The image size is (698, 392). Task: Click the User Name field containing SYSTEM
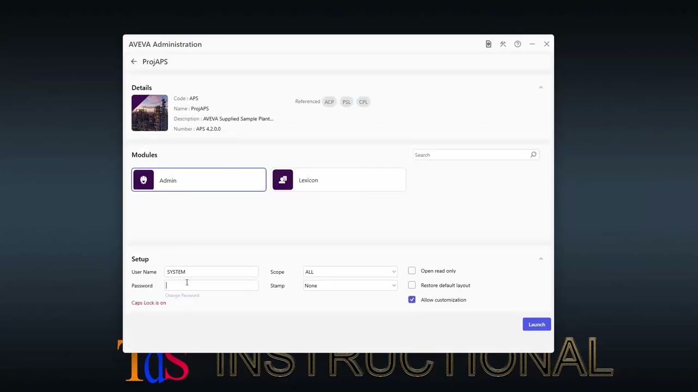[211, 272]
